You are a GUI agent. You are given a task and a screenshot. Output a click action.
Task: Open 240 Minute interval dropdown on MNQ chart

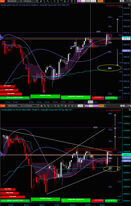32,106
